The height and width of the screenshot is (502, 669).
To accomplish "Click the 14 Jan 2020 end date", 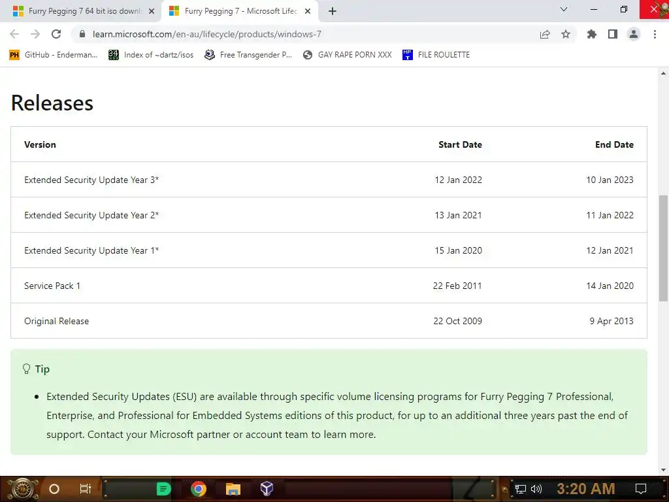I will (610, 286).
